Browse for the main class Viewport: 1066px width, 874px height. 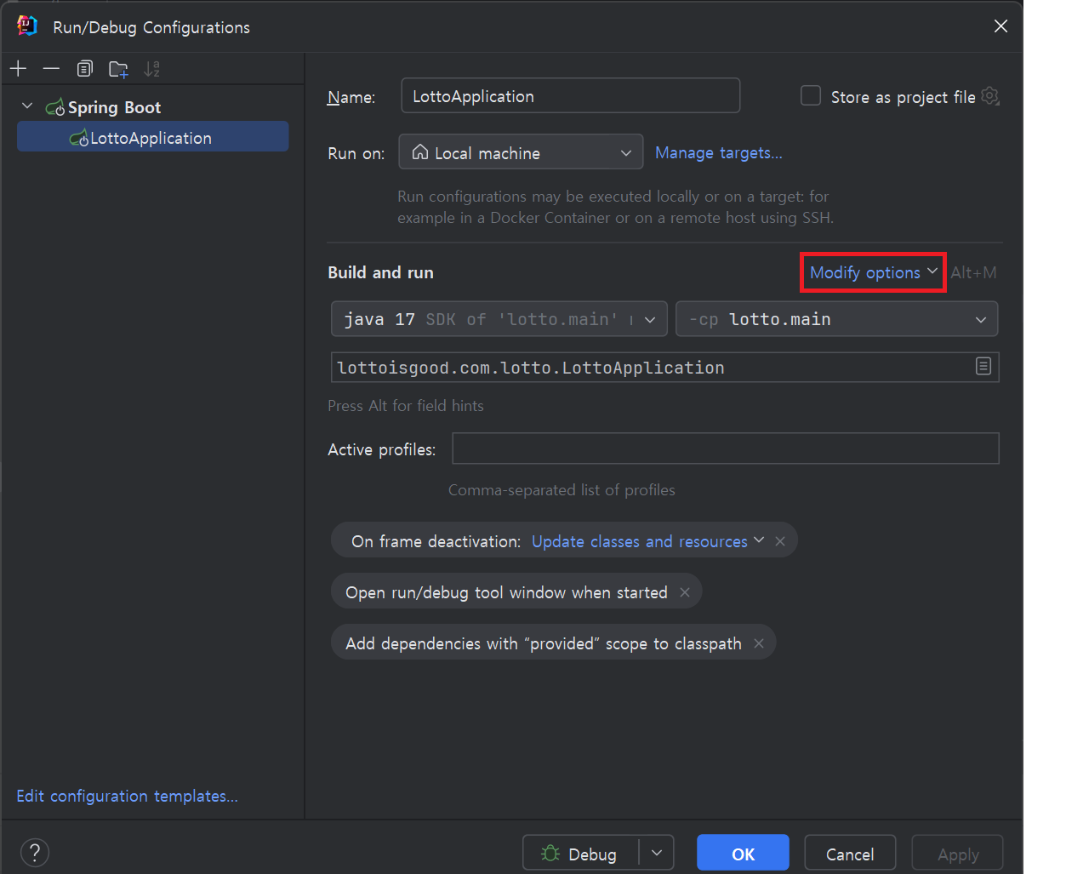tap(983, 366)
